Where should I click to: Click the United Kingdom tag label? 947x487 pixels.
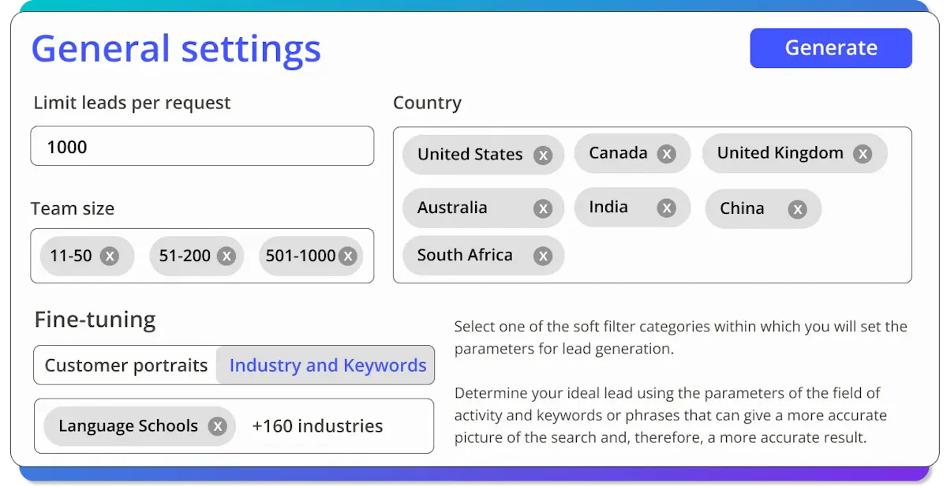click(x=780, y=153)
